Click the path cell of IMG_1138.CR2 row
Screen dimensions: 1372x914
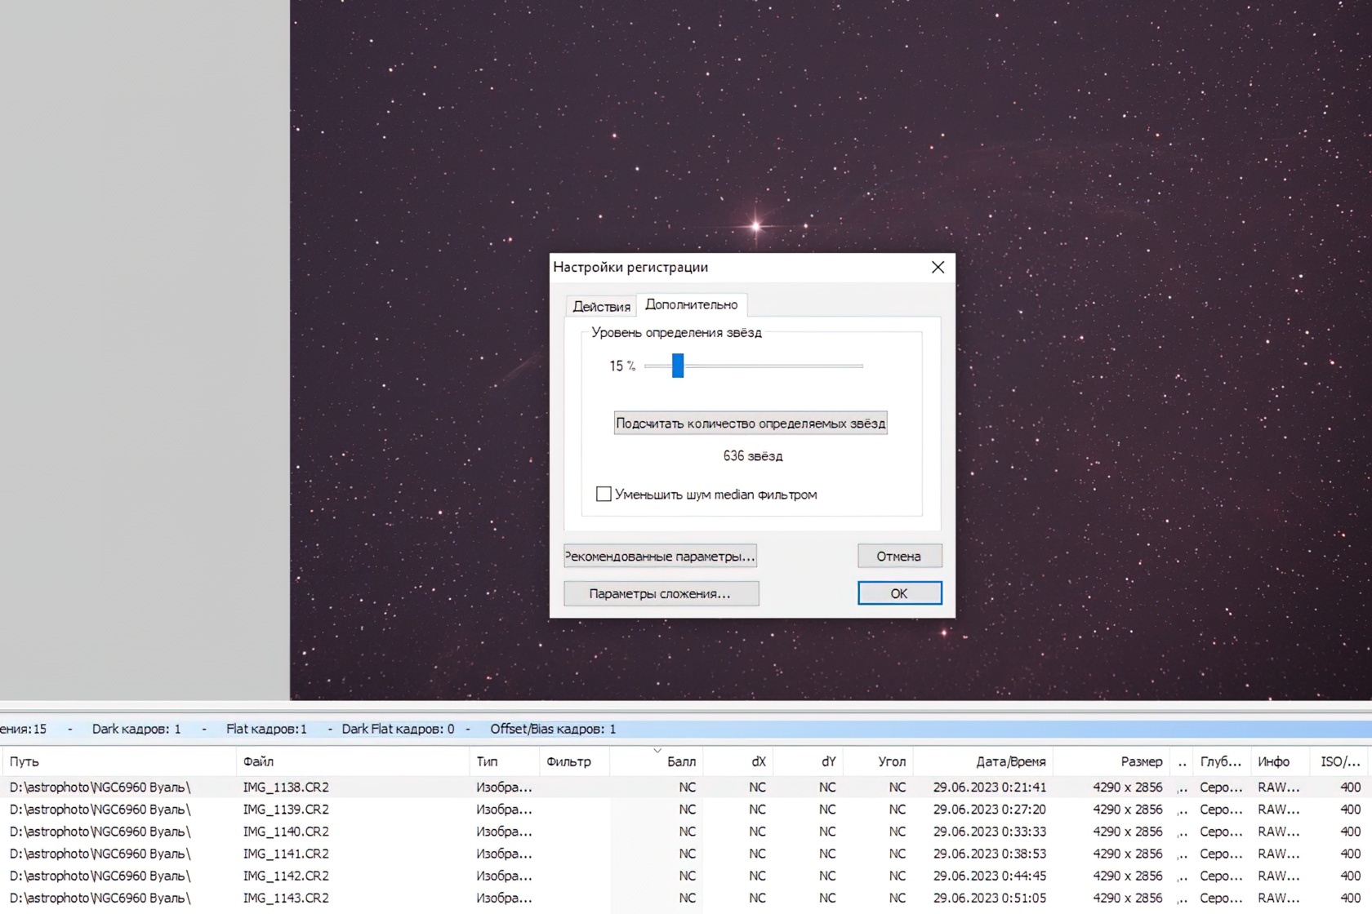tap(100, 788)
